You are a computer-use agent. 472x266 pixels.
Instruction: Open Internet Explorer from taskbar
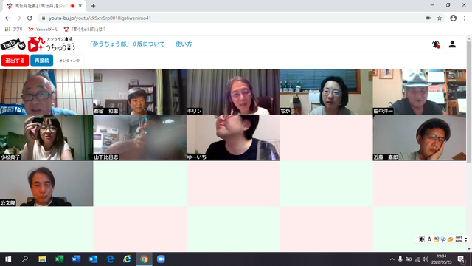pos(127,259)
